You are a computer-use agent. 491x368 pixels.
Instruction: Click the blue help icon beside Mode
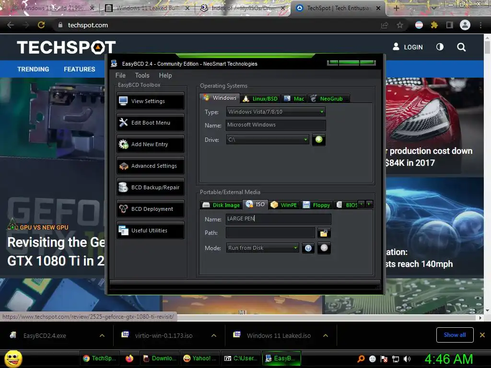click(308, 248)
